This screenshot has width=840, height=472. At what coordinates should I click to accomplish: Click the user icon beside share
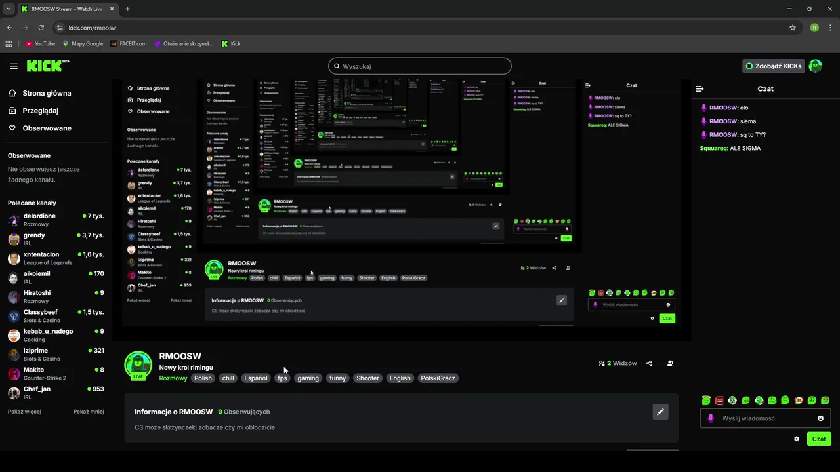click(x=670, y=363)
